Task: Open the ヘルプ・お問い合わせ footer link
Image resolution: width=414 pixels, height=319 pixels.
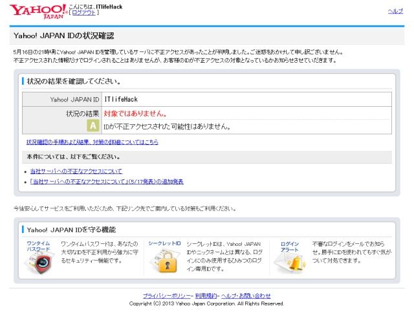Action: [x=246, y=296]
